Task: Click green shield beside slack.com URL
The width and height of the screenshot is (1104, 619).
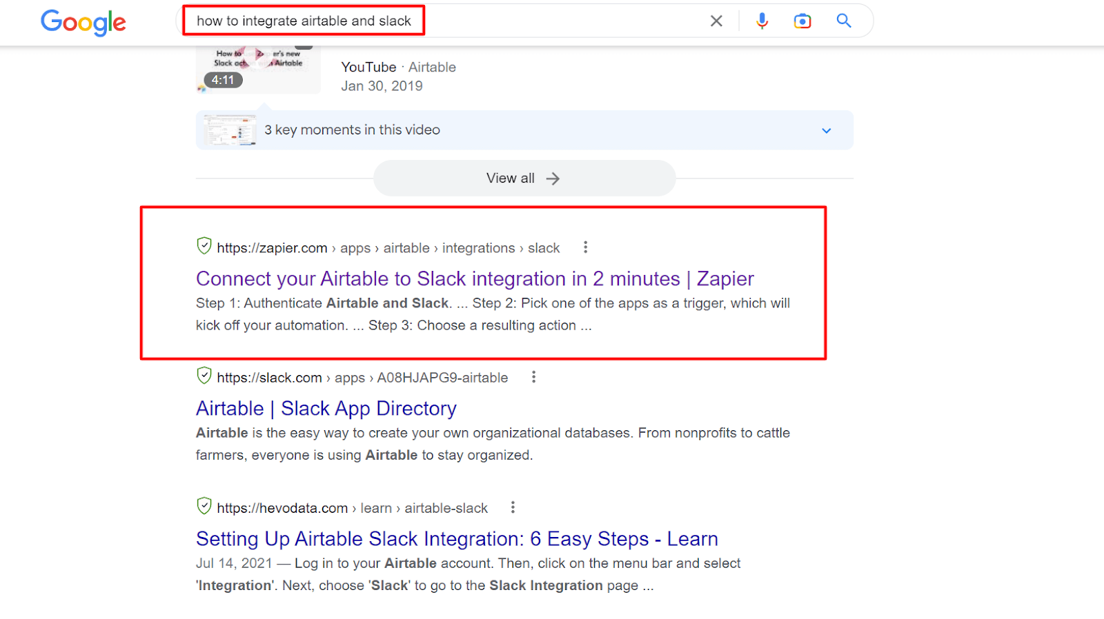Action: [x=204, y=376]
